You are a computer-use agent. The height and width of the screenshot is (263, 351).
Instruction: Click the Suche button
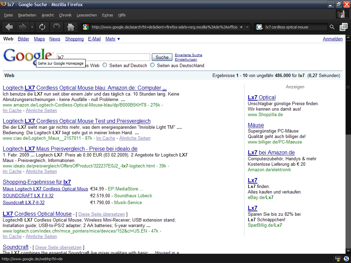coord(162,57)
